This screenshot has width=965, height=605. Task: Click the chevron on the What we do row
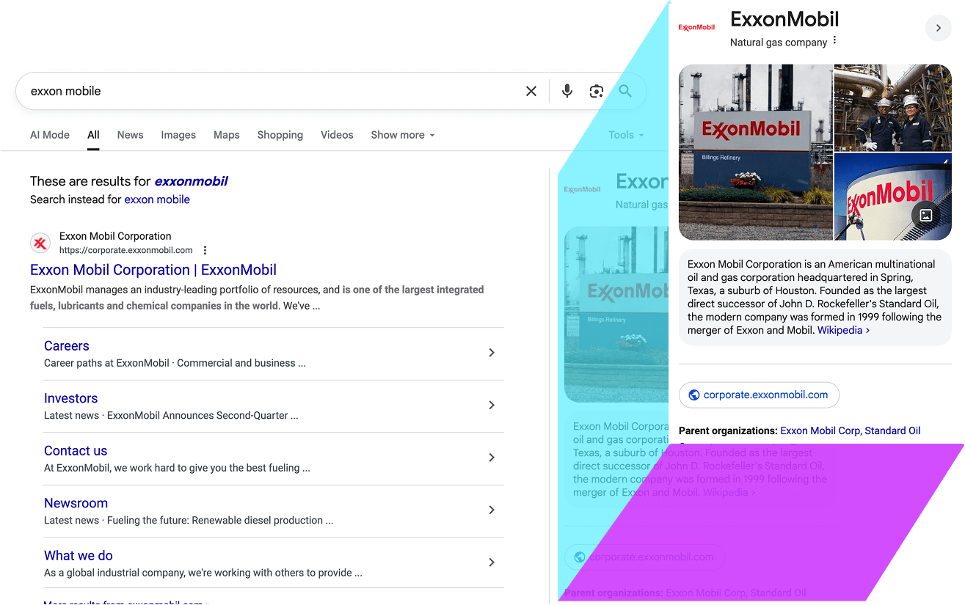(x=492, y=562)
